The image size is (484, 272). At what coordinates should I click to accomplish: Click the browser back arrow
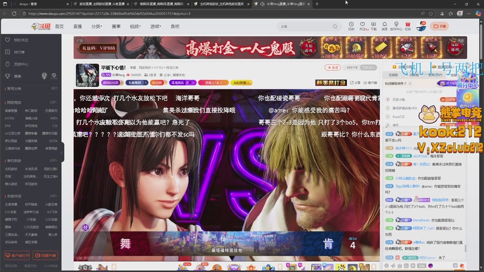[x=5, y=13]
